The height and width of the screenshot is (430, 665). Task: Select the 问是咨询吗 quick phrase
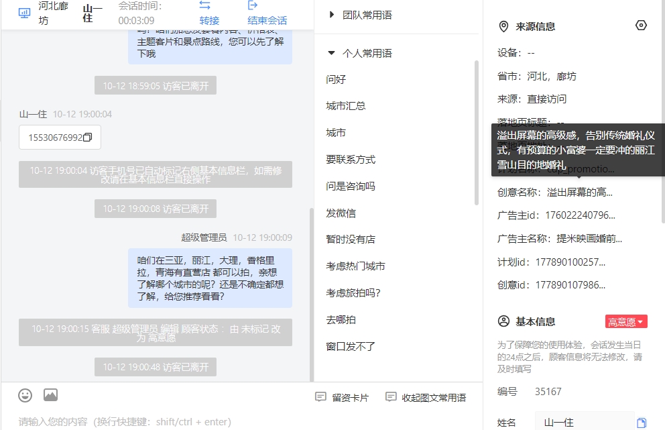(351, 186)
